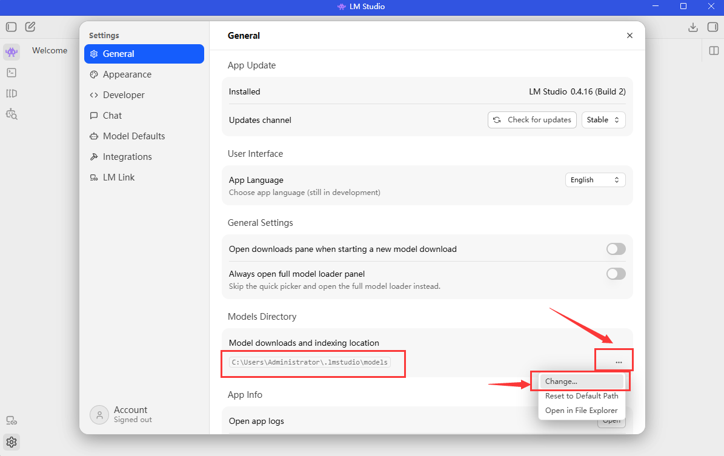The width and height of the screenshot is (724, 456).
Task: Open the Appearance settings section
Action: coord(144,74)
